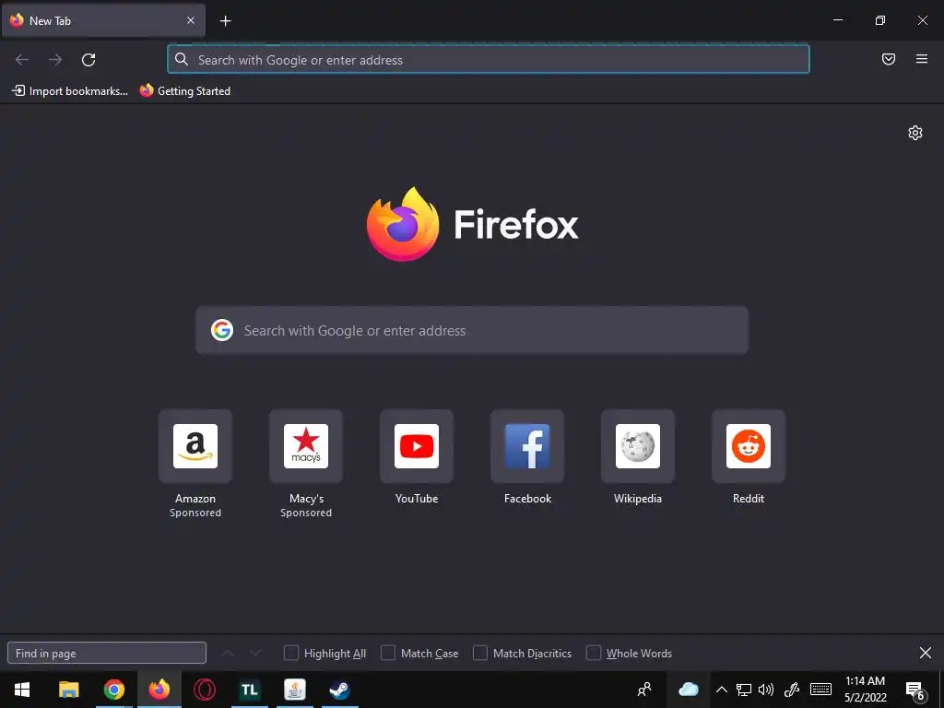Click the Google logo in search box
The height and width of the screenshot is (708, 944).
click(x=222, y=331)
